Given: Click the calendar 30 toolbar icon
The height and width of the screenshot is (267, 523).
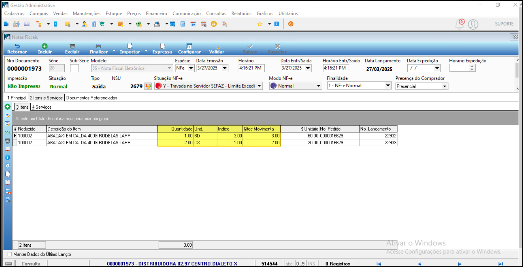Looking at the screenshot, I should click(x=193, y=24).
